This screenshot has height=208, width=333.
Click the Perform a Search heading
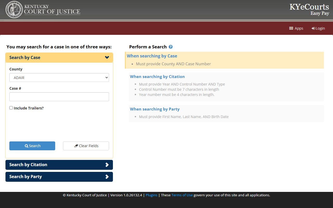click(148, 47)
